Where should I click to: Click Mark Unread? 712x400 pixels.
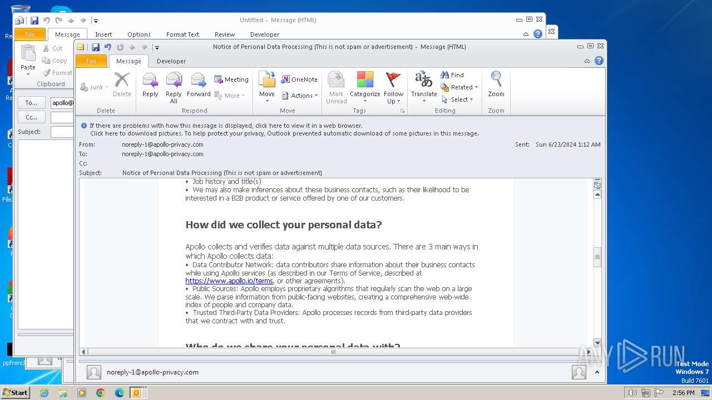click(x=336, y=87)
